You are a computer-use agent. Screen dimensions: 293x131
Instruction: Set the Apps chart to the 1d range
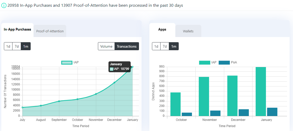(x=156, y=46)
